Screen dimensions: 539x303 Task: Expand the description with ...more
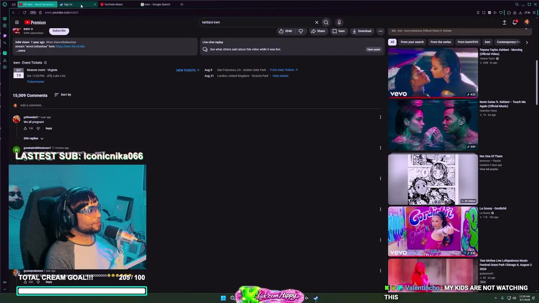20,50
